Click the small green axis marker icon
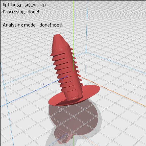This screenshot has width=146, height=146. [x=70, y=32]
